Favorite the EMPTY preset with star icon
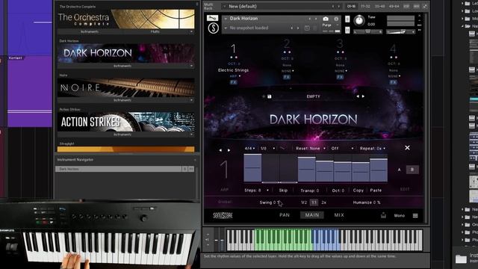This screenshot has height=269, width=478. [264, 96]
